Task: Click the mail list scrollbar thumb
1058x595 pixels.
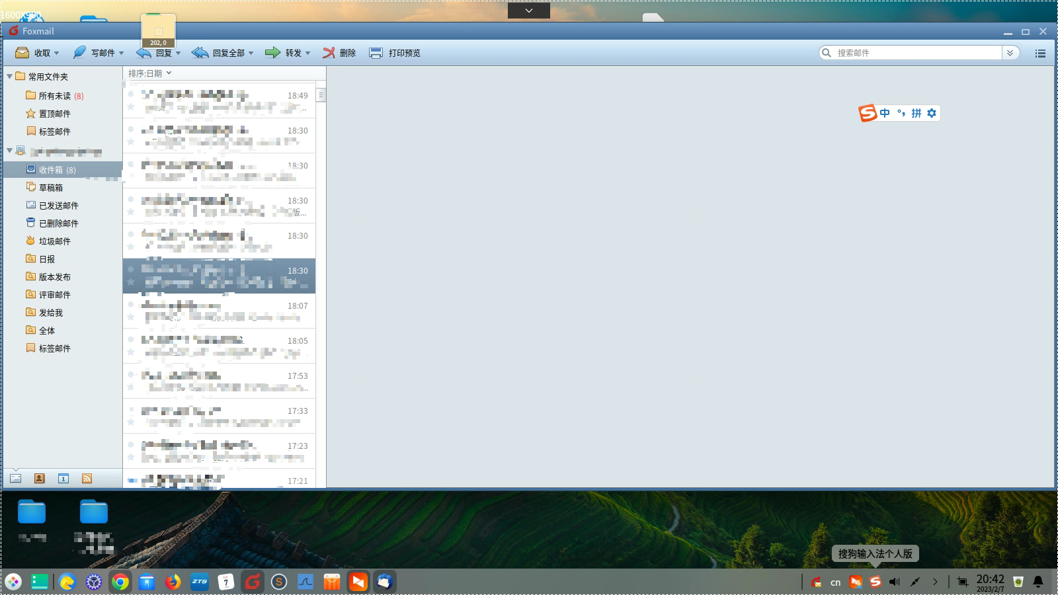Action: click(321, 95)
